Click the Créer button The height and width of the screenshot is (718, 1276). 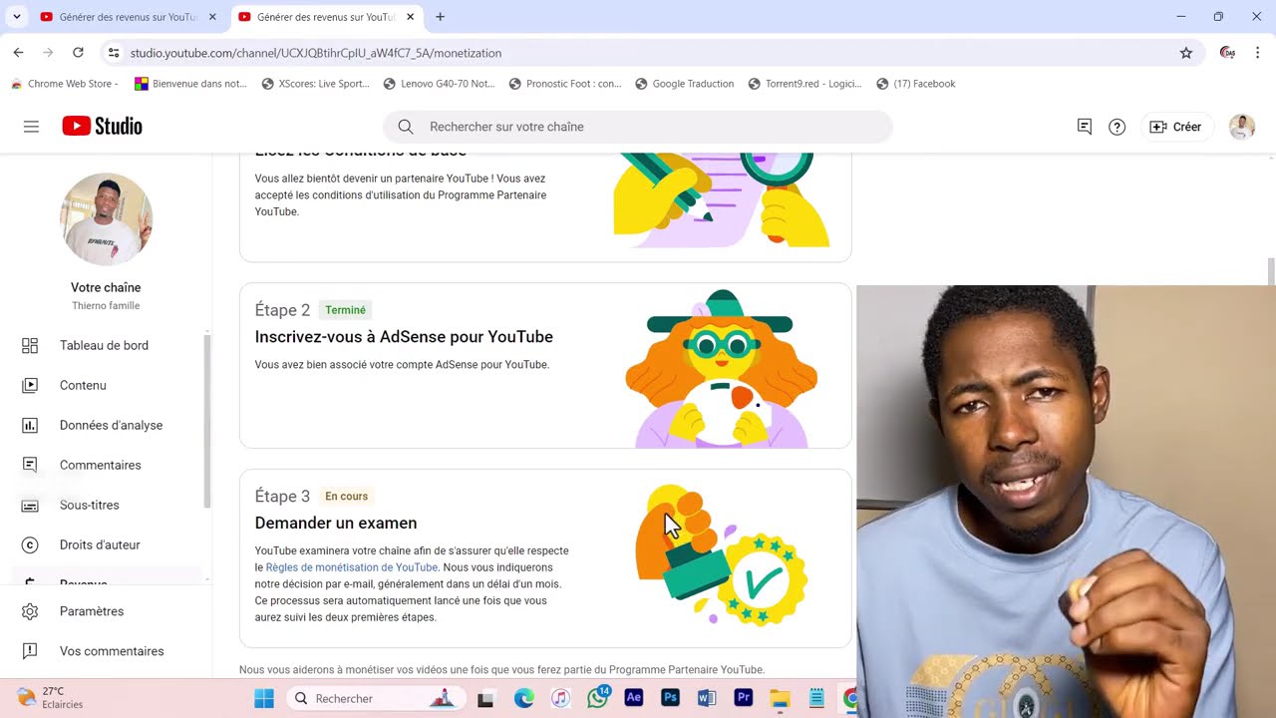coord(1175,127)
